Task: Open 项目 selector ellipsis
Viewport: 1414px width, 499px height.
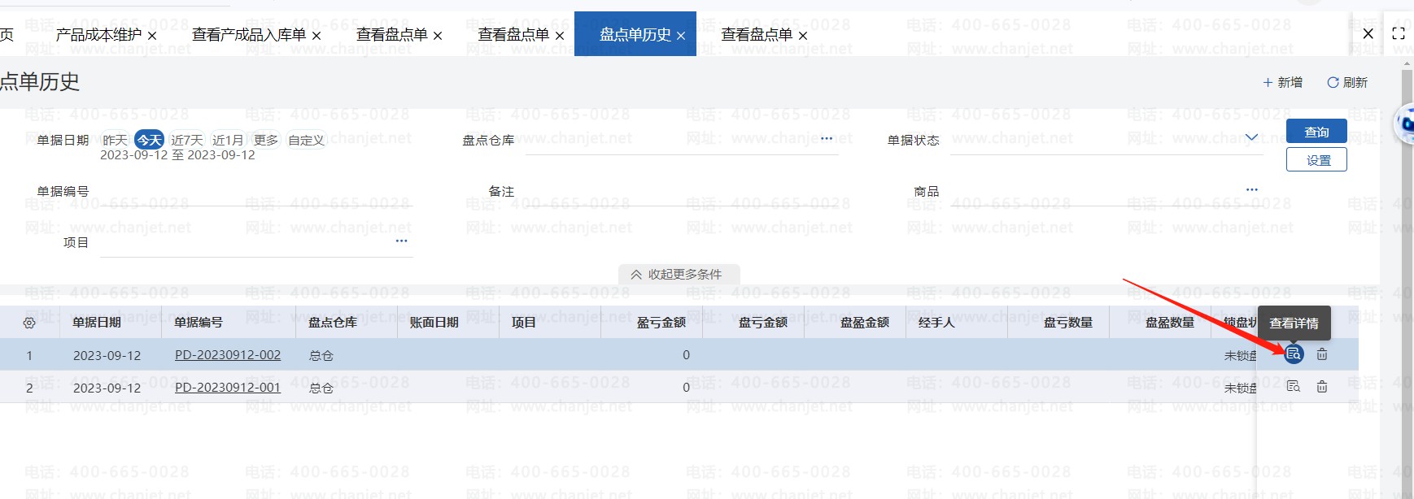Action: pos(402,241)
